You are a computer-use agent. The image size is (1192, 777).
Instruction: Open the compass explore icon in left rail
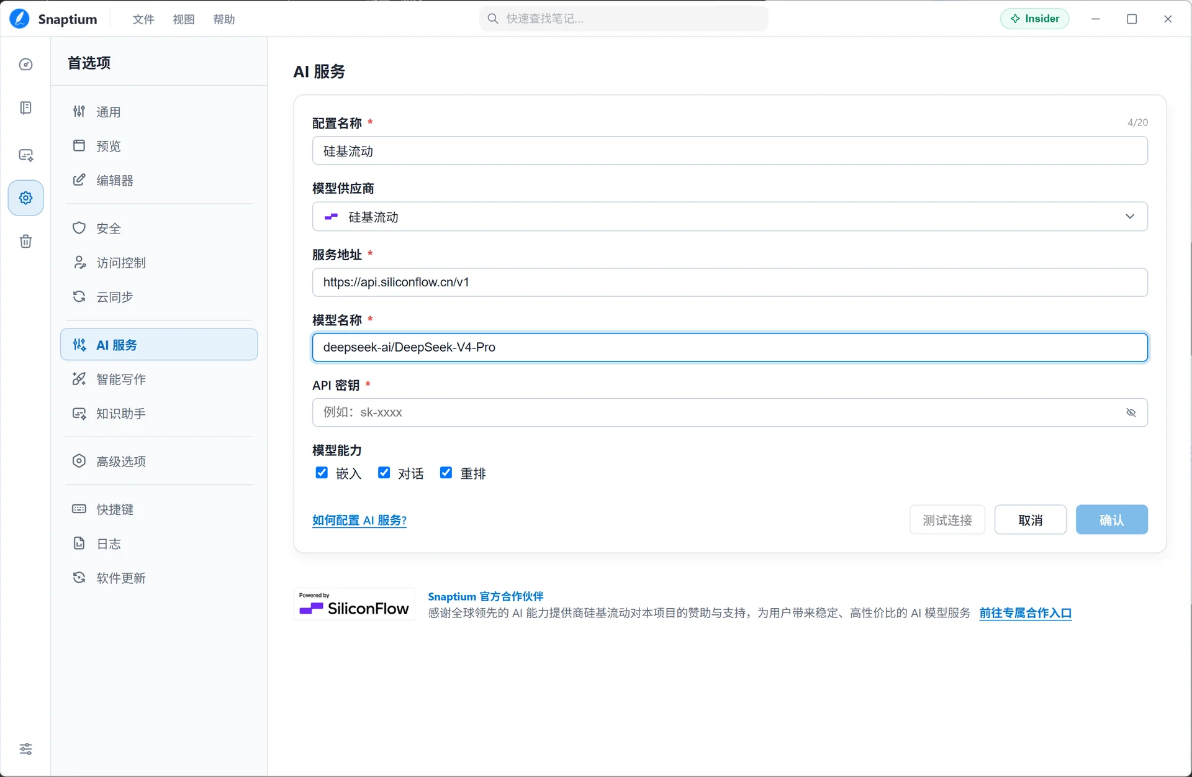coord(25,65)
